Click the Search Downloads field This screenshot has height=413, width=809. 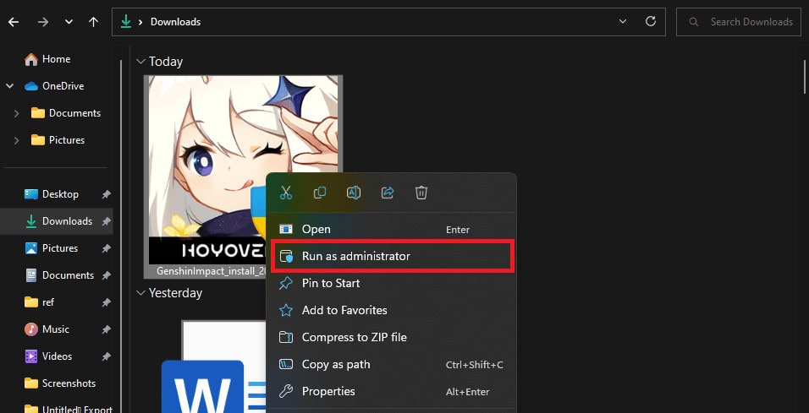point(738,22)
